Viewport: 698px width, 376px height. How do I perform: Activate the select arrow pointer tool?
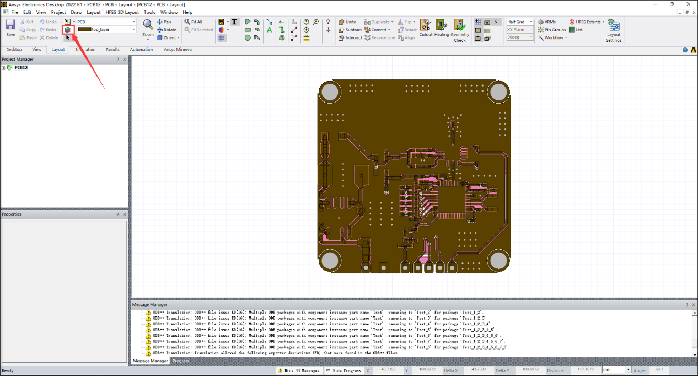(x=68, y=38)
